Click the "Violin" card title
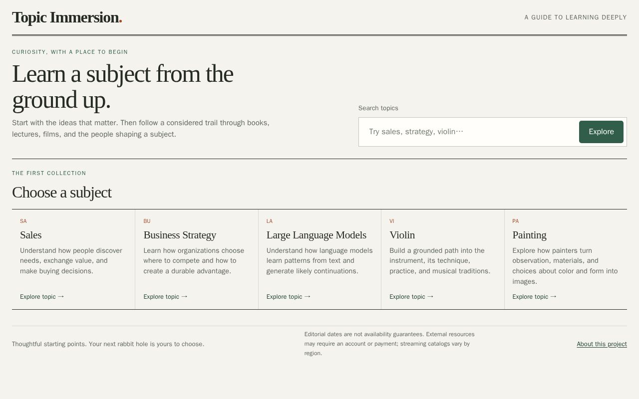The width and height of the screenshot is (639, 399). tap(402, 235)
